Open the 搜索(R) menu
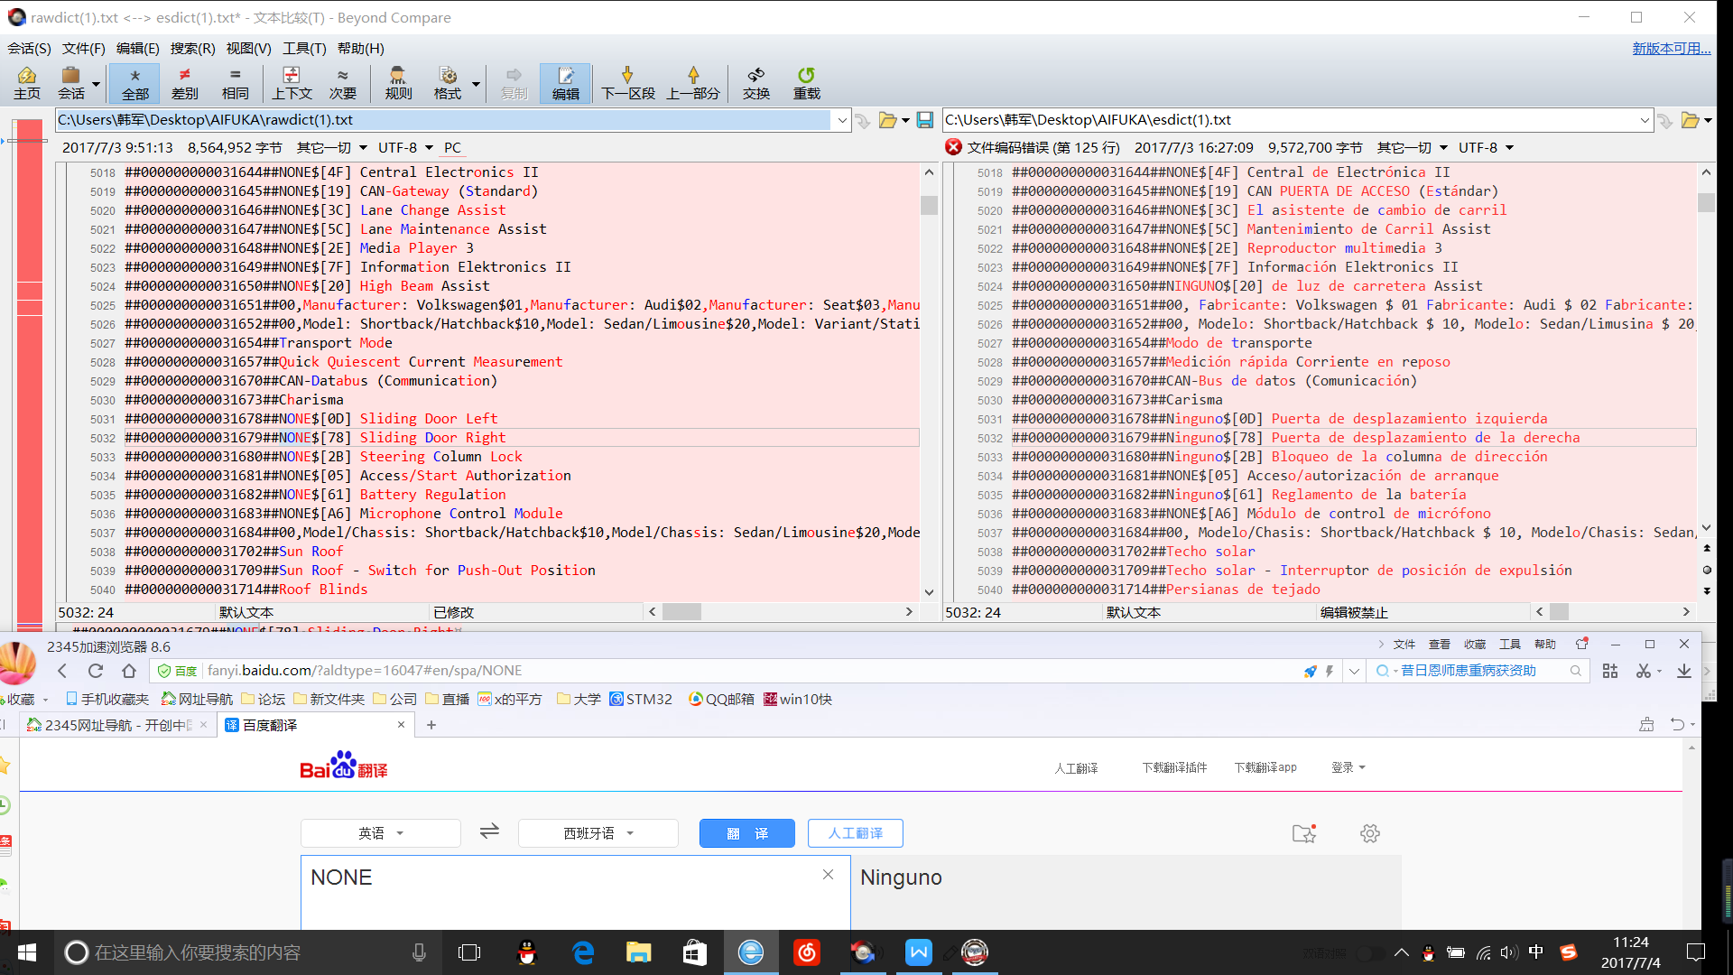Image resolution: width=1733 pixels, height=975 pixels. tap(192, 49)
